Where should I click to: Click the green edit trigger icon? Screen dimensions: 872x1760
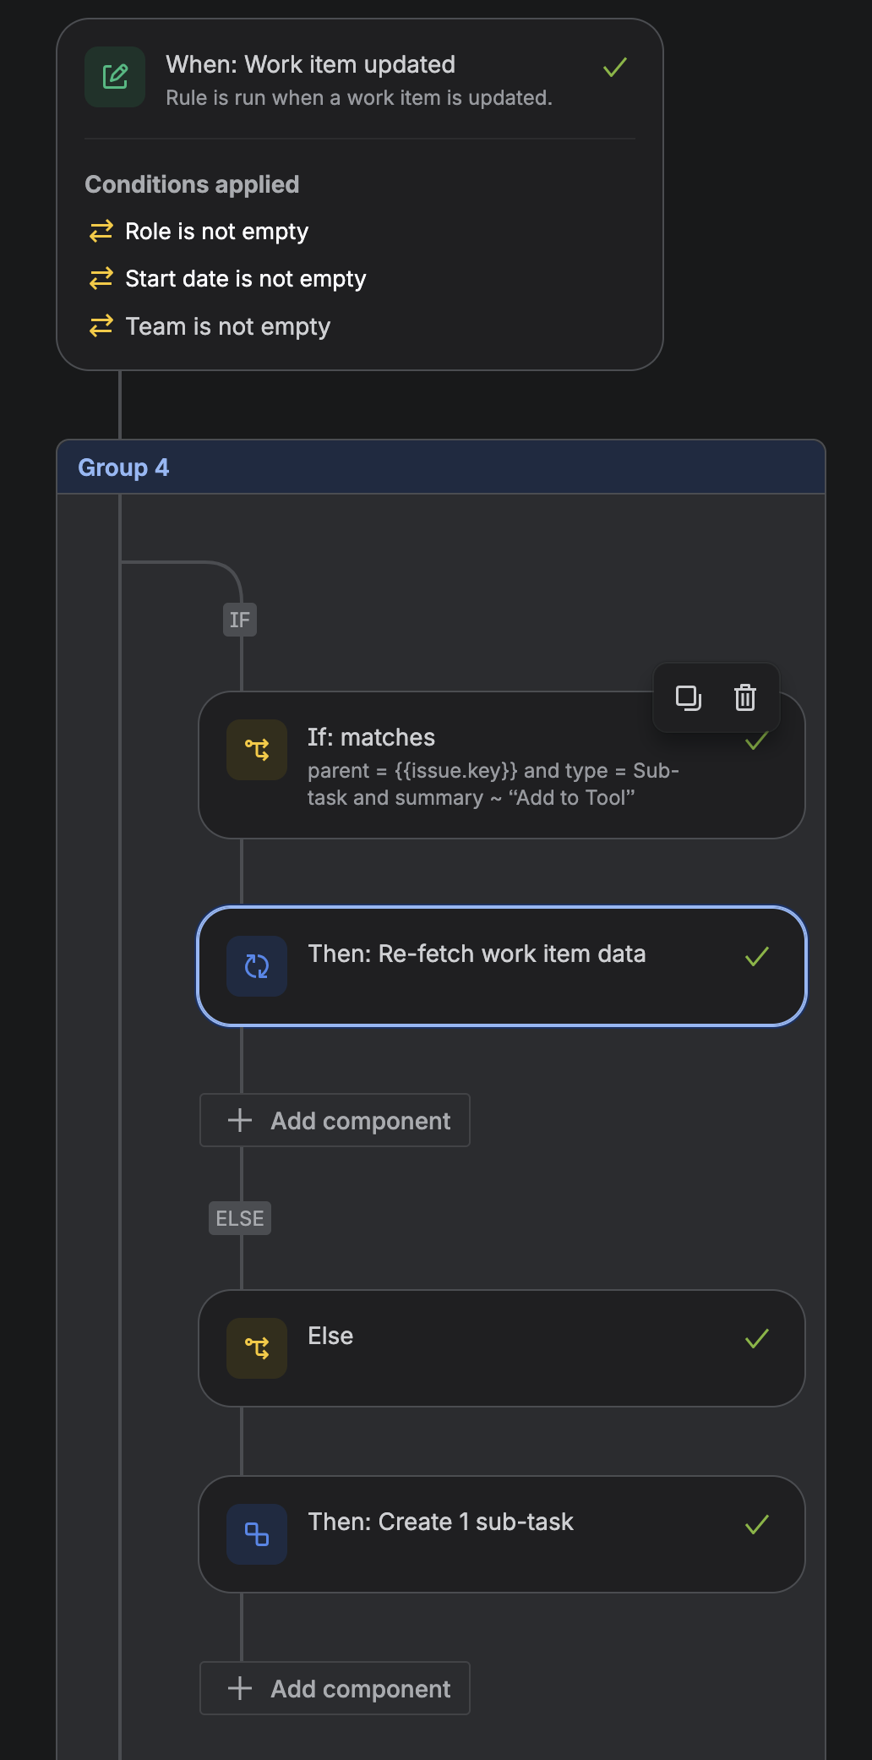coord(115,77)
